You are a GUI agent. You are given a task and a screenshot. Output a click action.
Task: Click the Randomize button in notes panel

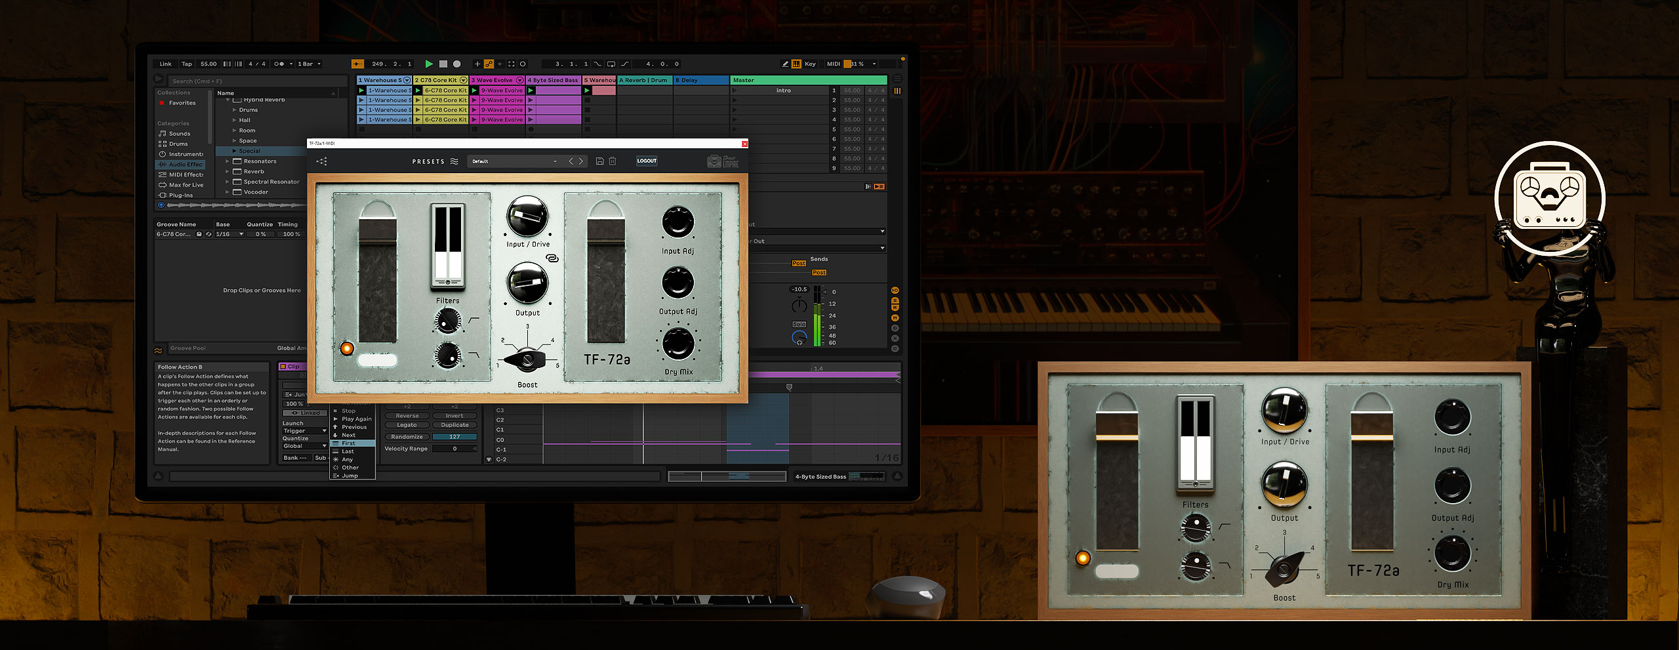(407, 437)
